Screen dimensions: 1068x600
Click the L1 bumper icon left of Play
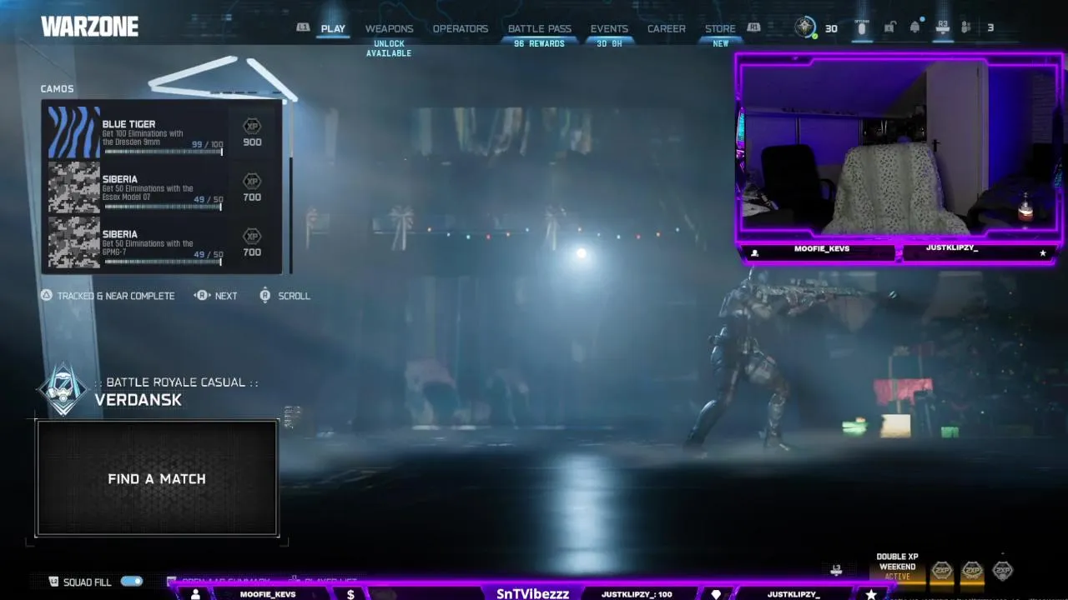pos(303,27)
